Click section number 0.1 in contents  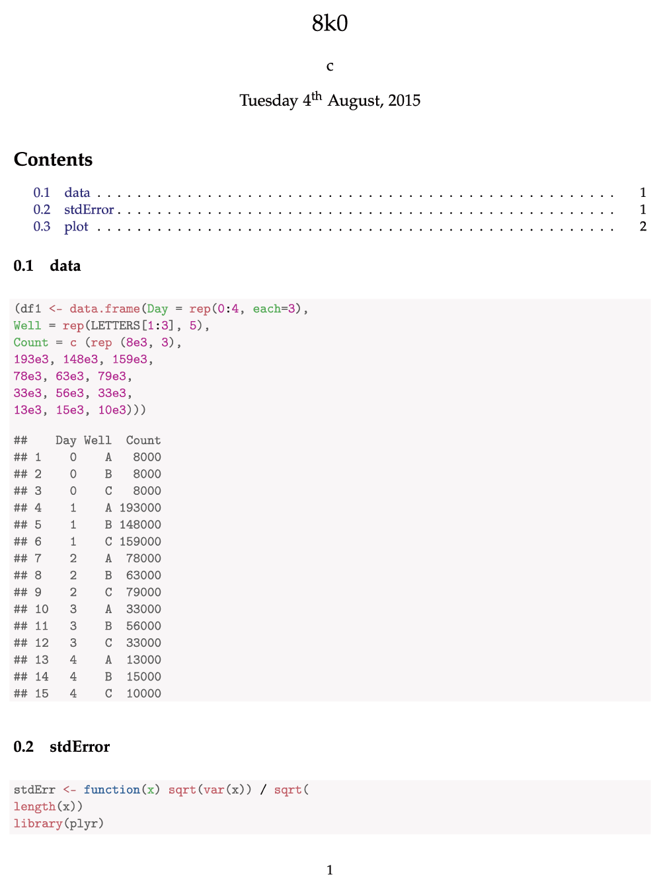[x=42, y=192]
